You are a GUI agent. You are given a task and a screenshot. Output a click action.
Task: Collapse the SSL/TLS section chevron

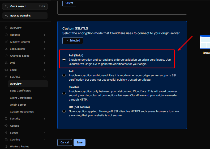(x=44, y=77)
